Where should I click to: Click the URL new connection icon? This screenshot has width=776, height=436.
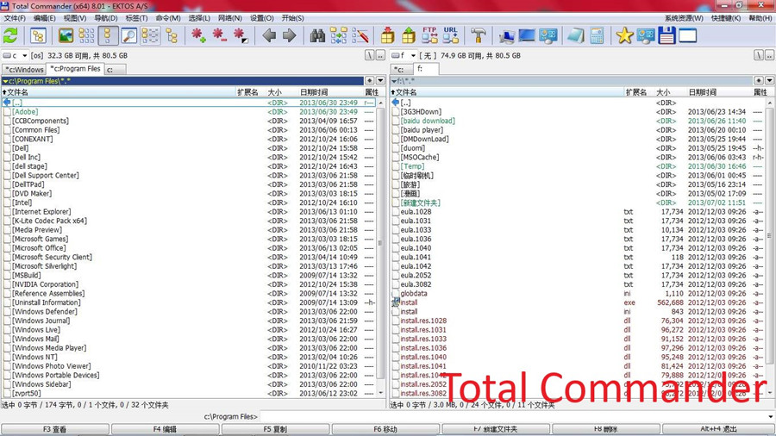[450, 35]
